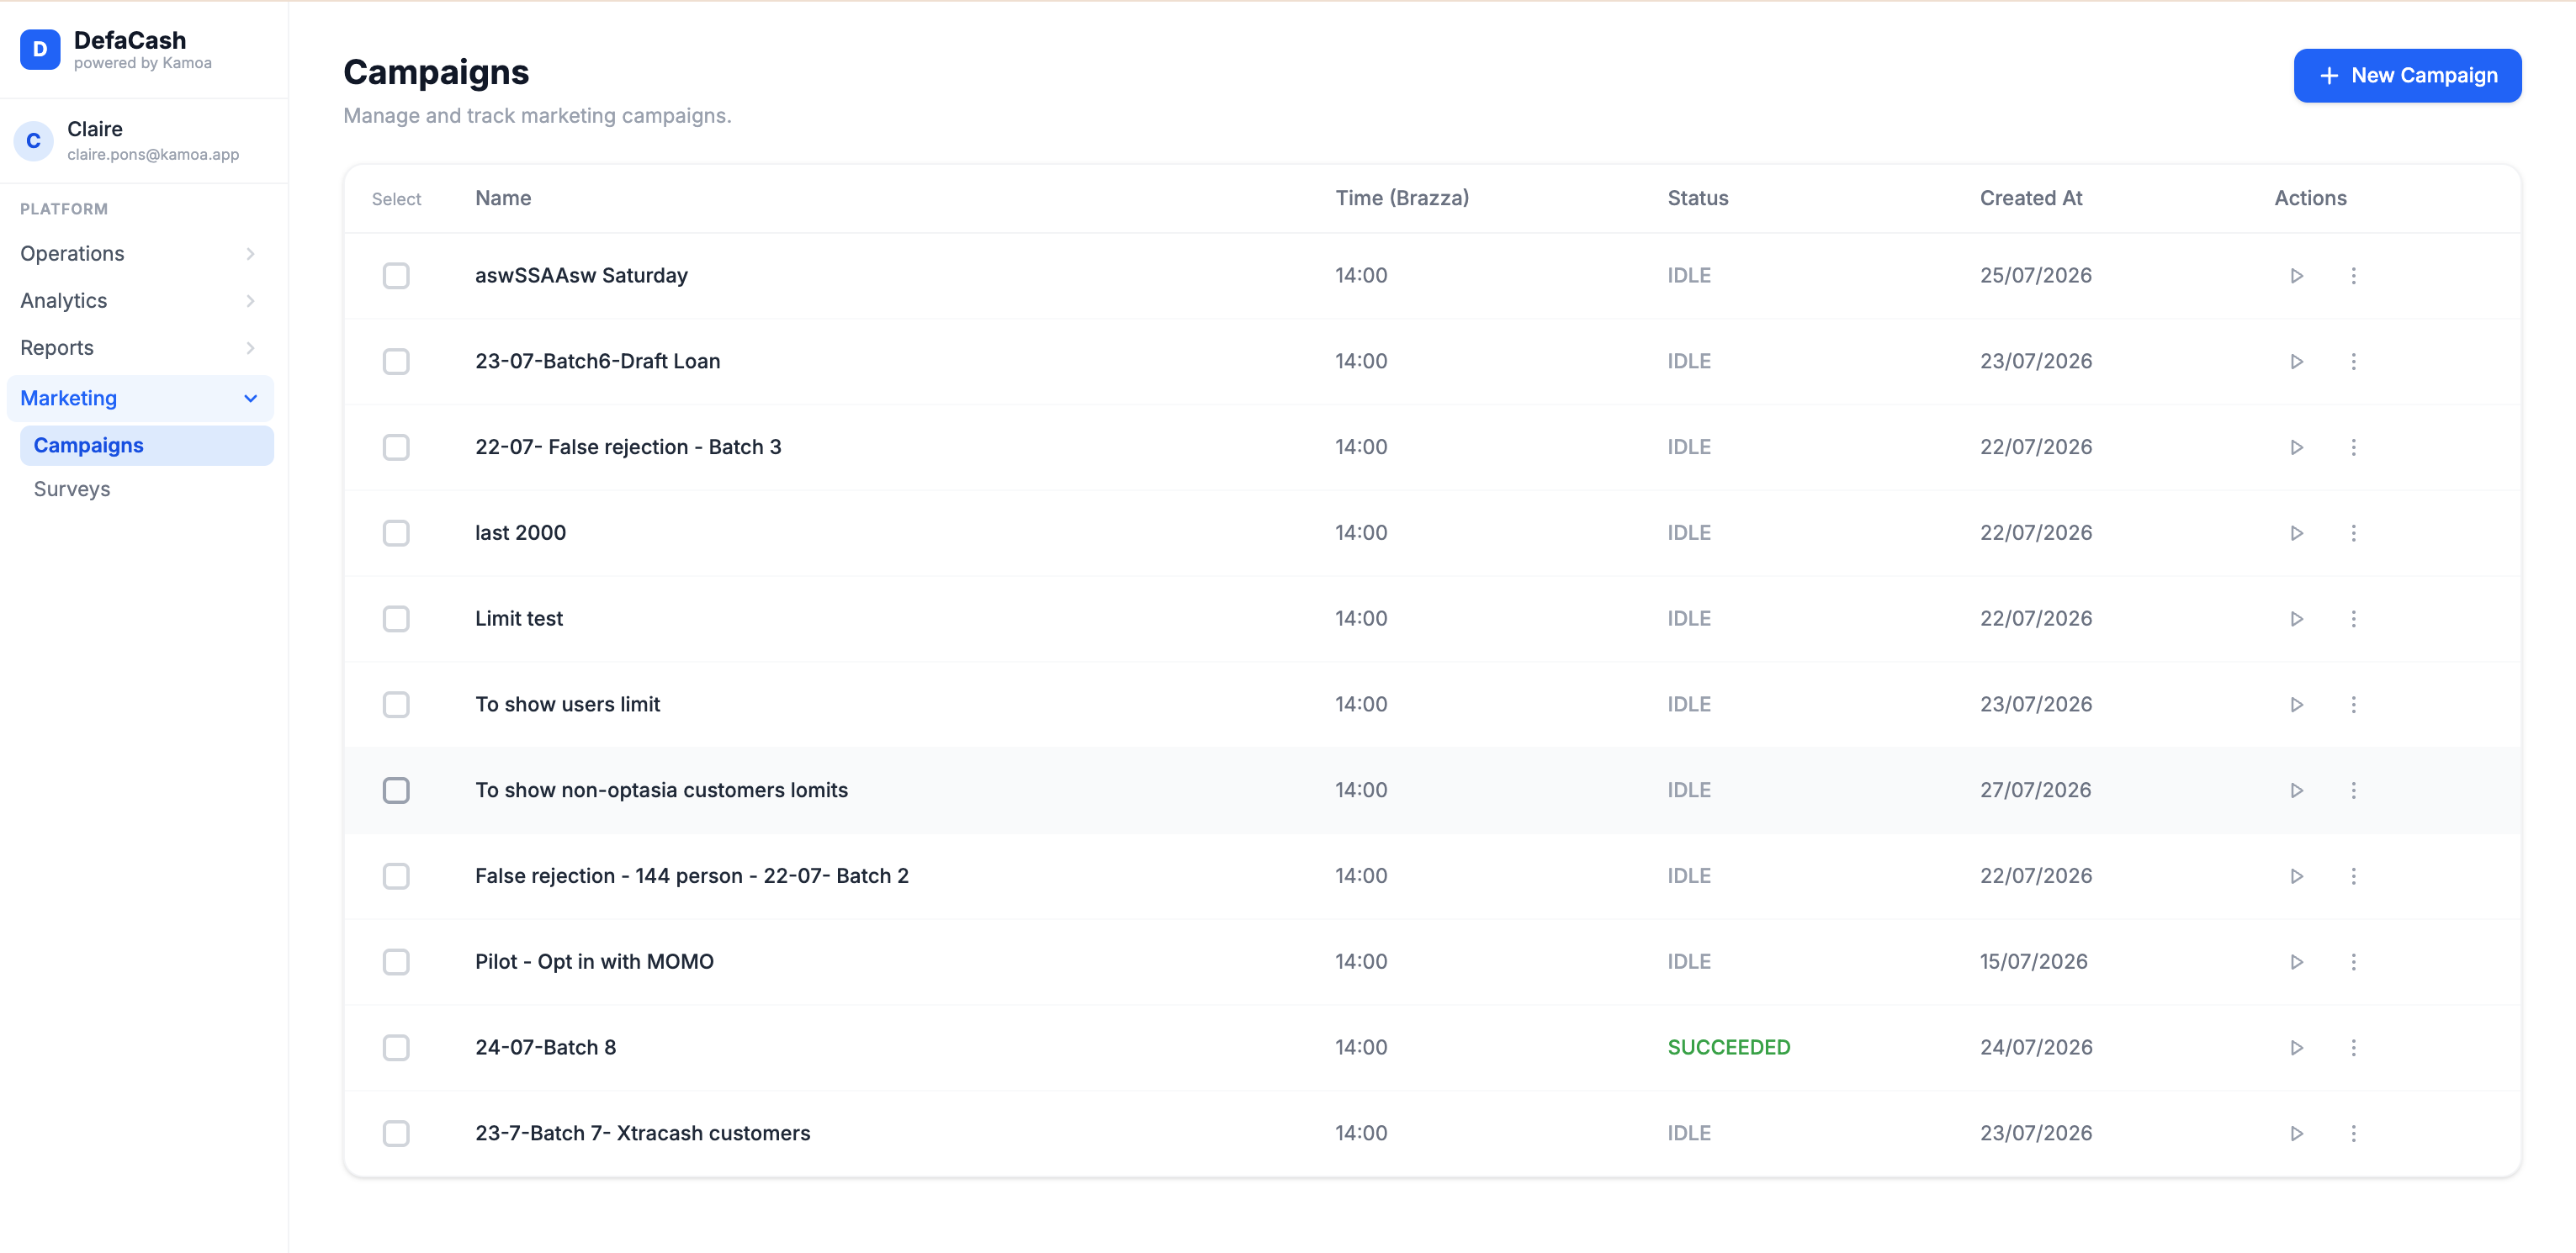Play the Pilot - Opt in with MOMO campaign
Viewport: 2576px width, 1253px height.
[x=2296, y=962]
